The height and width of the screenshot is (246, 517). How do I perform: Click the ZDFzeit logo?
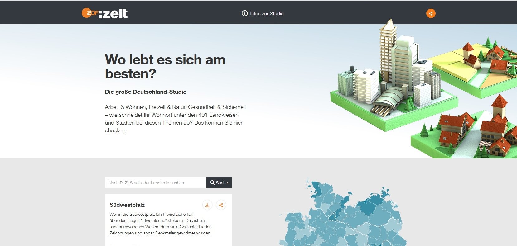(105, 13)
